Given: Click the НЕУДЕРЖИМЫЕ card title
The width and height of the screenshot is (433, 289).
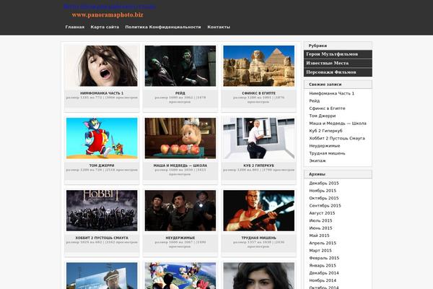Looking at the screenshot, I should click(180, 238).
